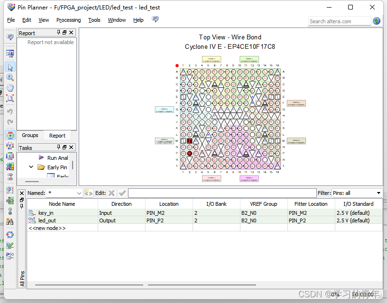Open the Named filter dropdown

pyautogui.click(x=78, y=193)
